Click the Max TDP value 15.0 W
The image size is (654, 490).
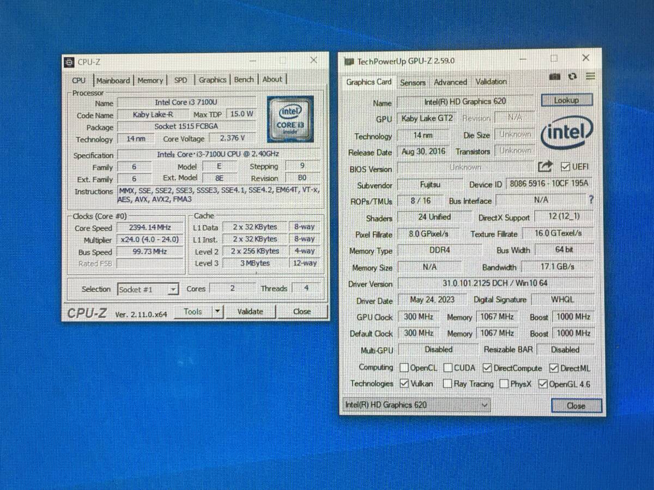241,114
